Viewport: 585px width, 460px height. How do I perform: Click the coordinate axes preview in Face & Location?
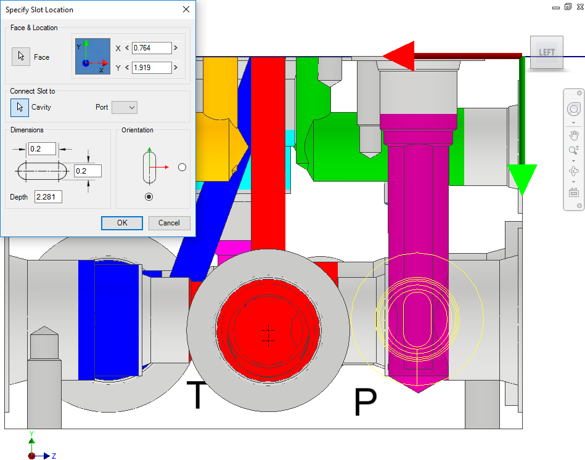point(92,57)
